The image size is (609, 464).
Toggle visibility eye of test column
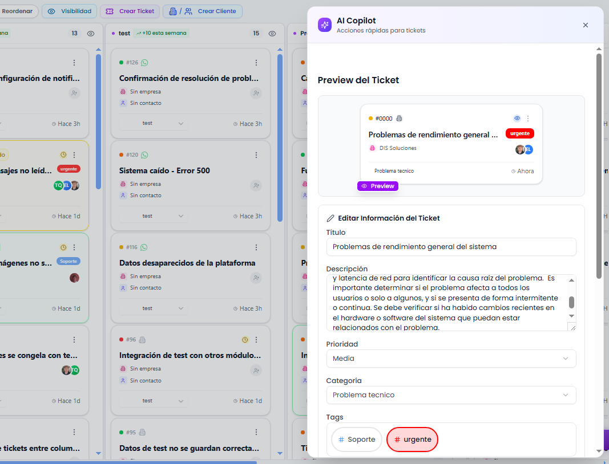pyautogui.click(x=272, y=34)
